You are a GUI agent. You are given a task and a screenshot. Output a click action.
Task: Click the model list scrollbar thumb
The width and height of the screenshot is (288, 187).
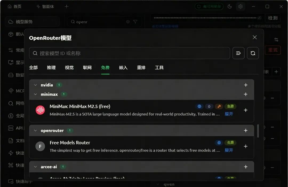point(258,131)
